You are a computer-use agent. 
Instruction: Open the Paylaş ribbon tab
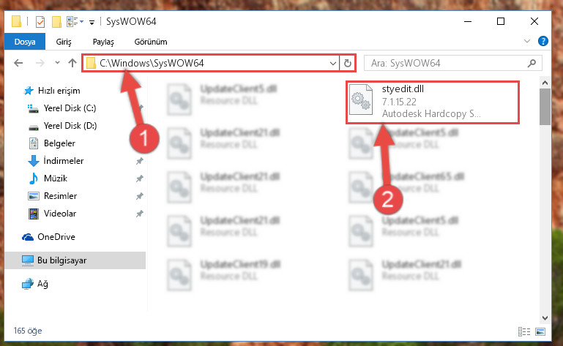103,42
